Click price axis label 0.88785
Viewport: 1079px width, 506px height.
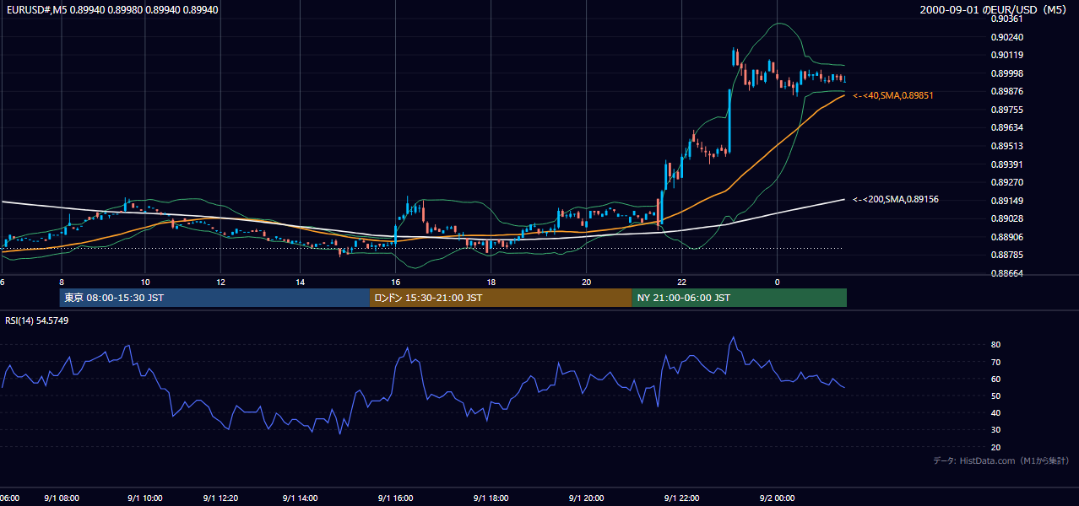pos(1006,255)
